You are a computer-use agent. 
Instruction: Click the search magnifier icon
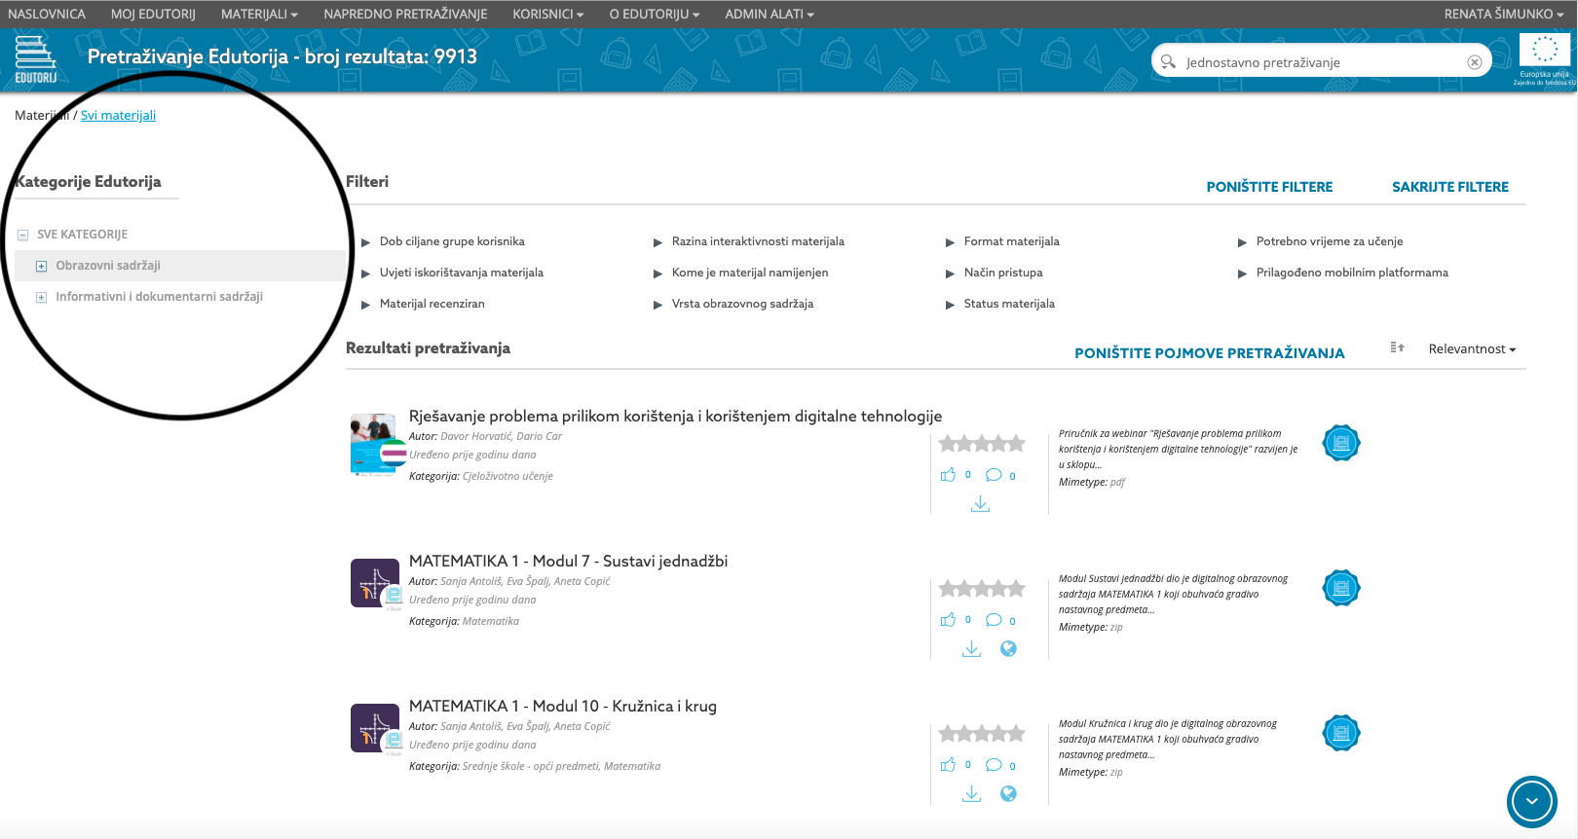1168,61
